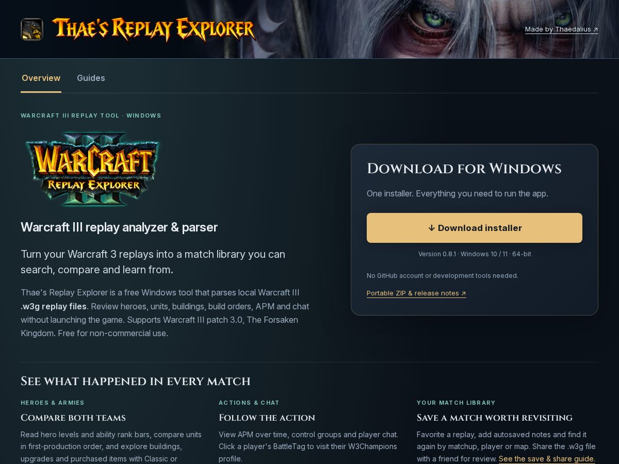The image size is (619, 464).
Task: Click the orc avatar icon in header
Action: click(x=32, y=29)
